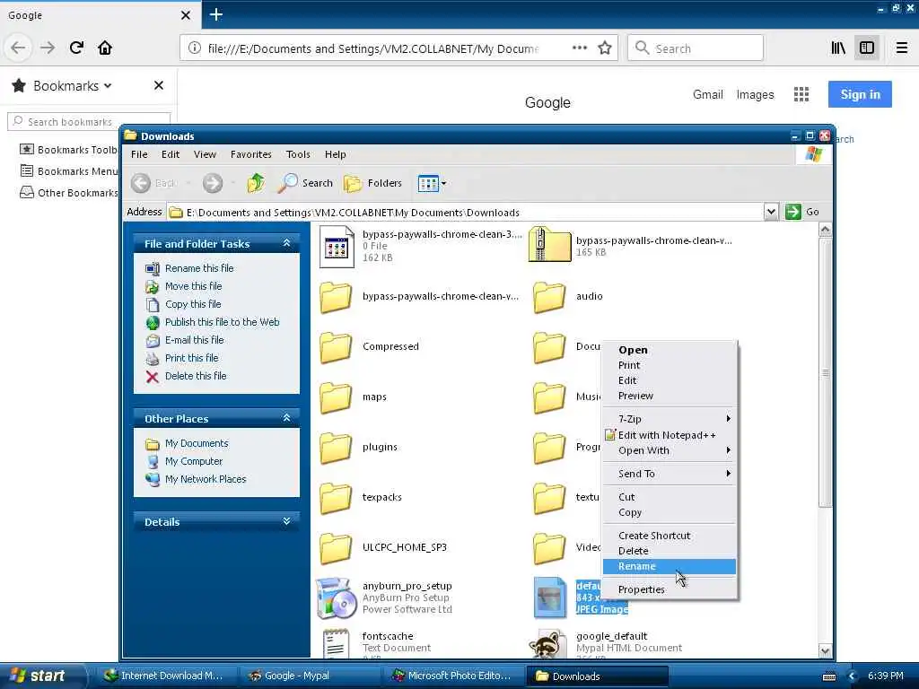Collapse the File and Folder Tasks panel
919x689 pixels.
pyautogui.click(x=286, y=242)
